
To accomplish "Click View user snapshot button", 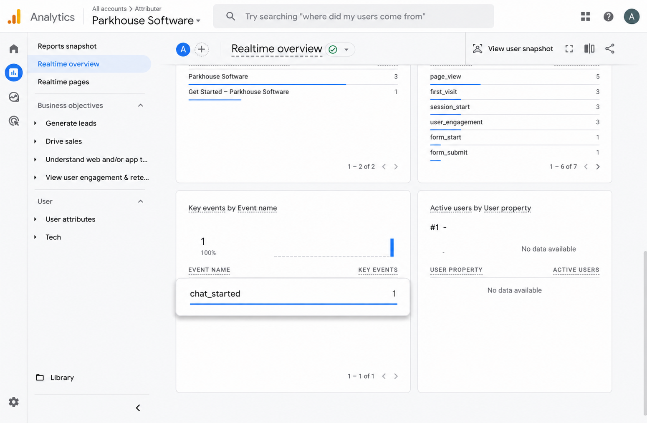I will click(x=513, y=49).
